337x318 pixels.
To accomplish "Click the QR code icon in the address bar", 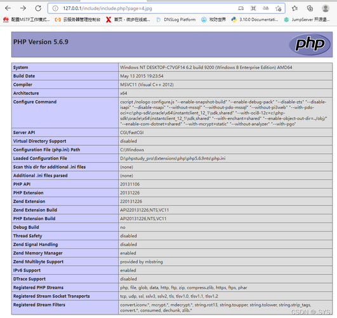I will click(x=253, y=8).
